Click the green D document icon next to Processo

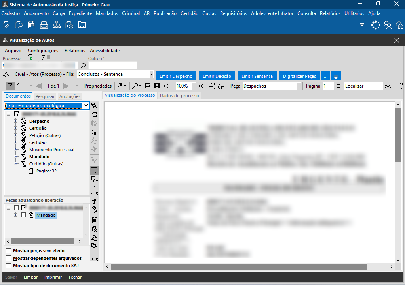tap(30, 57)
